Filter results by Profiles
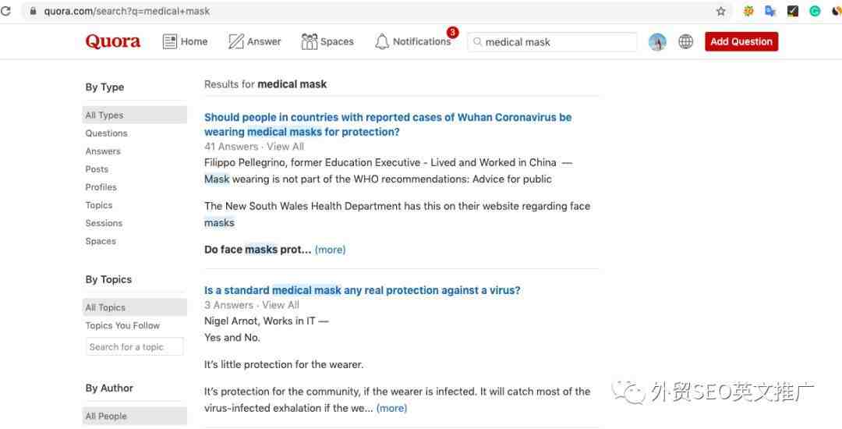 [101, 187]
